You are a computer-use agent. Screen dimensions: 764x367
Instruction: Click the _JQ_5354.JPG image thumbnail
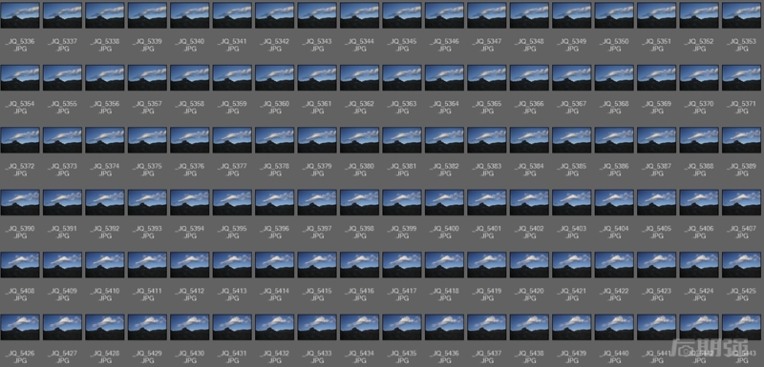click(20, 78)
